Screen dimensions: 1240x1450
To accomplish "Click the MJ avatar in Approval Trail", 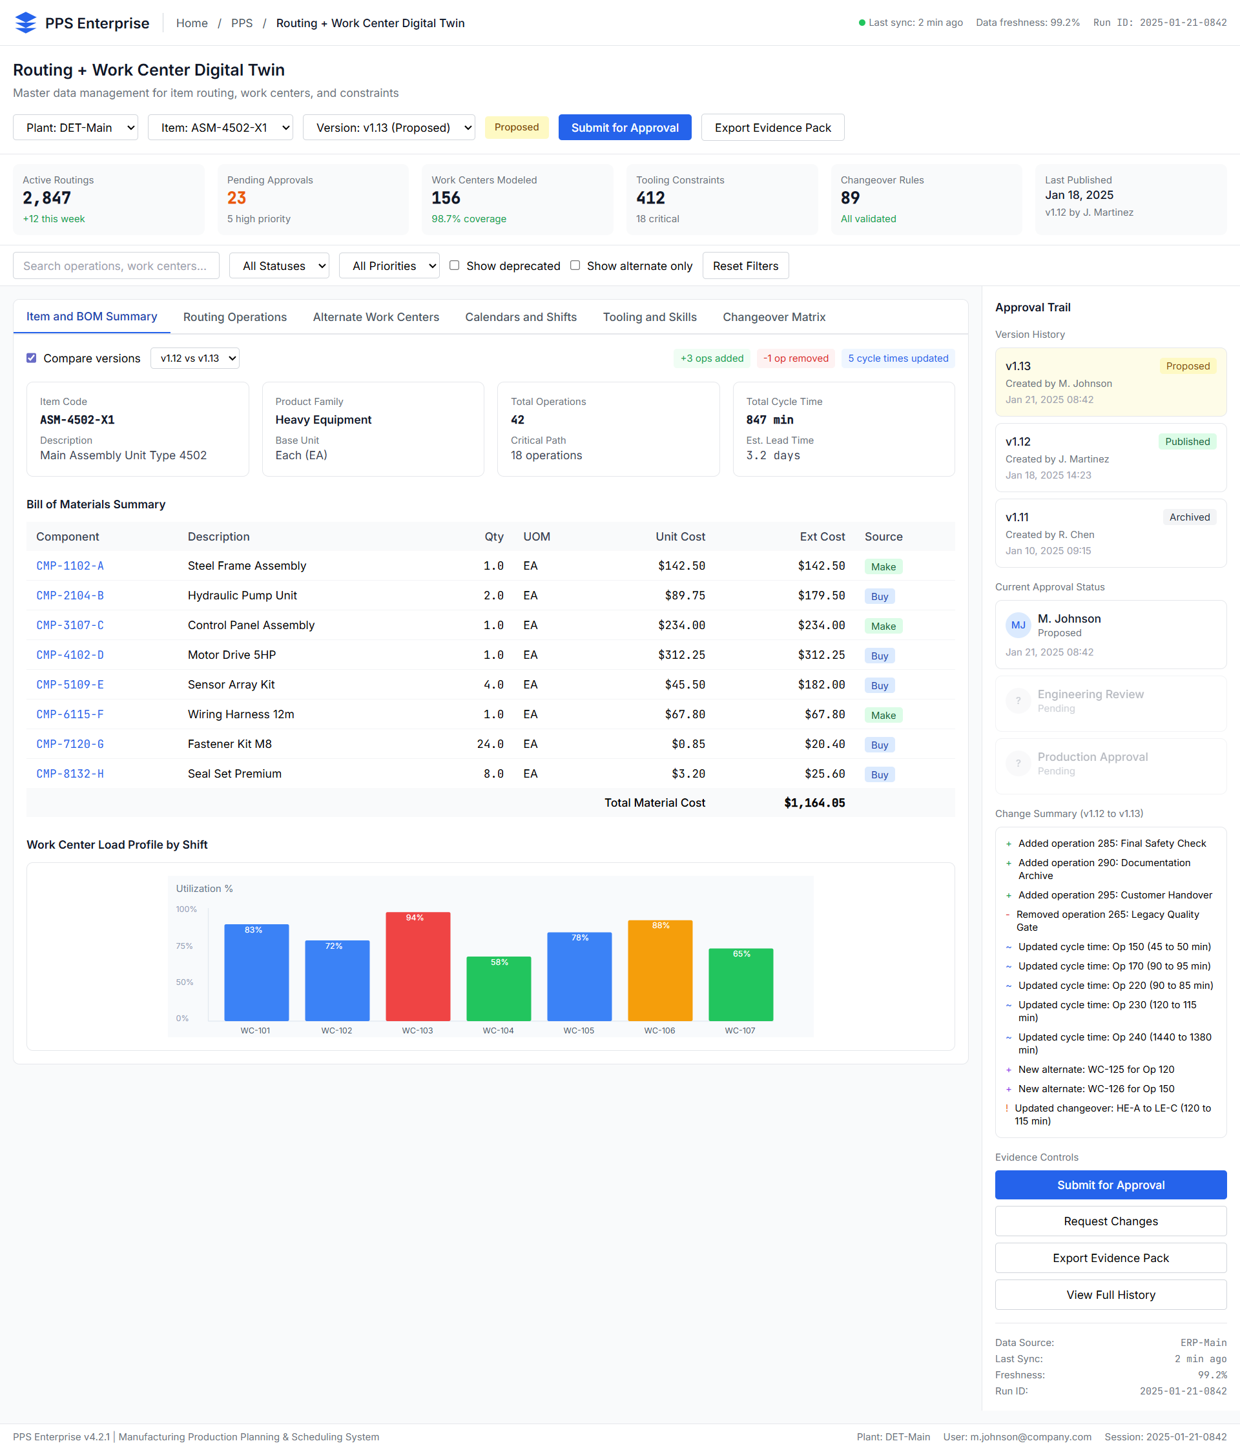I will (1018, 625).
